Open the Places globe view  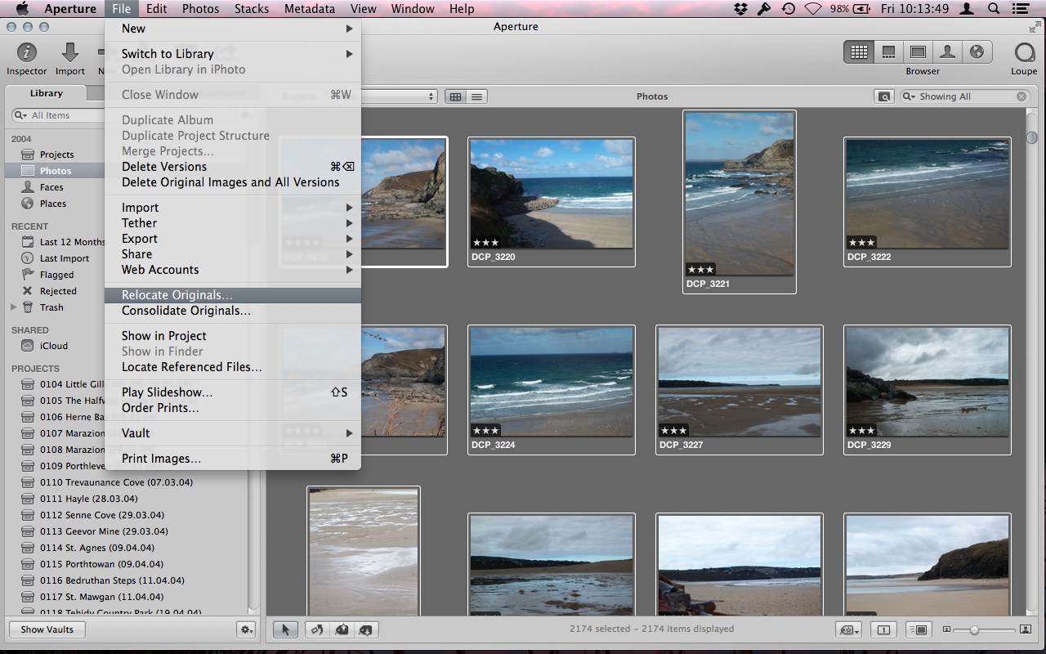click(x=977, y=52)
